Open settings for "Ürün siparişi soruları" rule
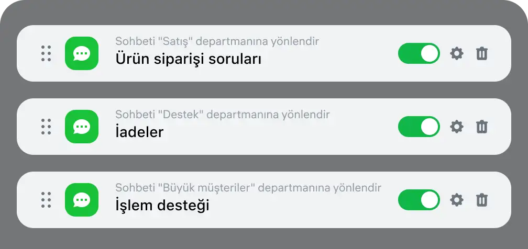Viewport: 528px width, 249px height. (457, 53)
